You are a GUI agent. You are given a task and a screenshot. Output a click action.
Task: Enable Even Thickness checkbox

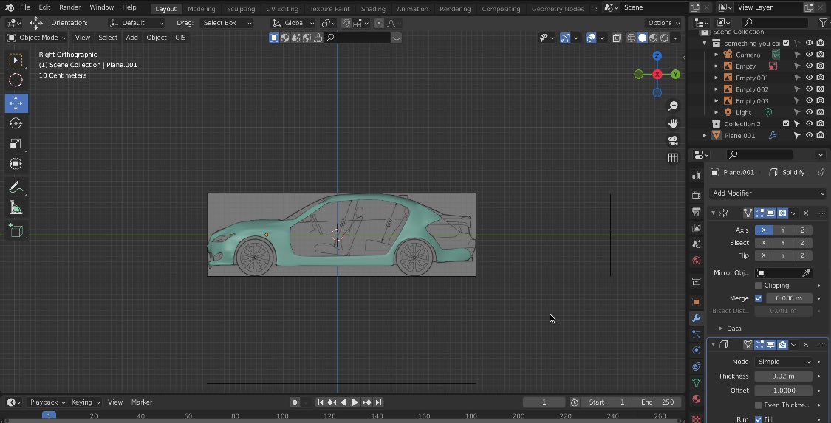[759, 405]
